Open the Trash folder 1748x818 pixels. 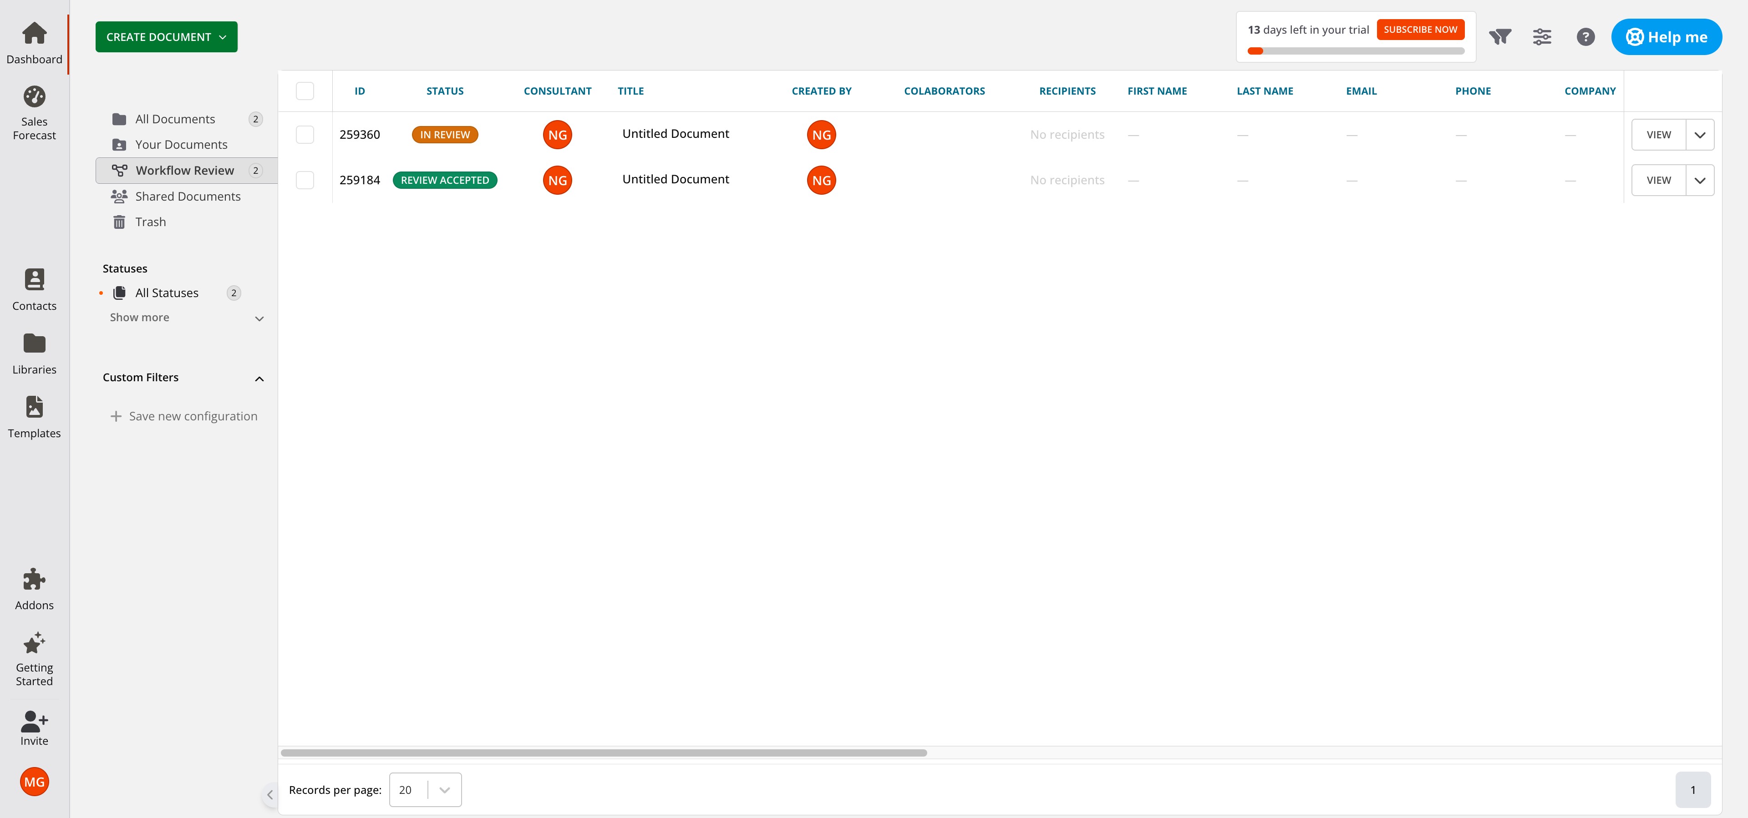(150, 222)
